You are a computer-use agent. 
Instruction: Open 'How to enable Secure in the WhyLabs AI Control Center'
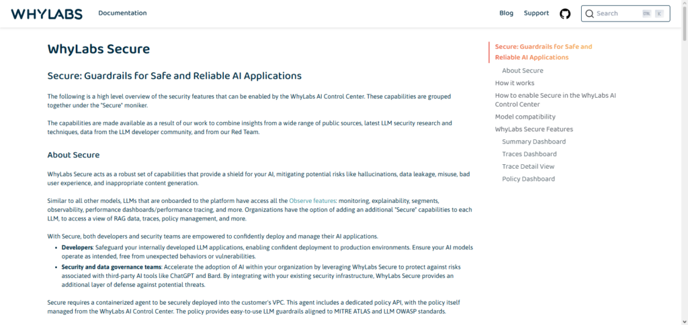click(556, 100)
